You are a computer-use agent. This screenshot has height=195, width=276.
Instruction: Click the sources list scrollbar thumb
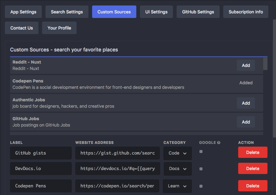point(265,64)
